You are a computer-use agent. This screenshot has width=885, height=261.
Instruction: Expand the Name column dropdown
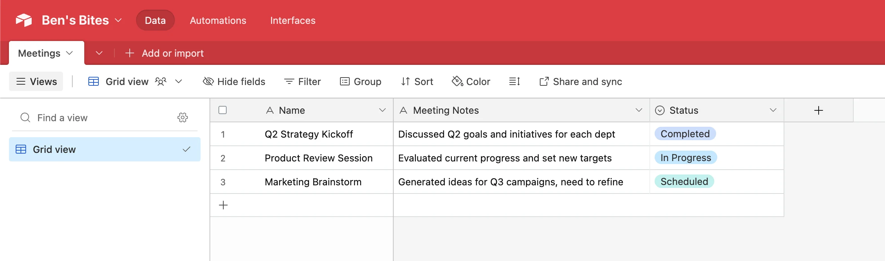[382, 110]
